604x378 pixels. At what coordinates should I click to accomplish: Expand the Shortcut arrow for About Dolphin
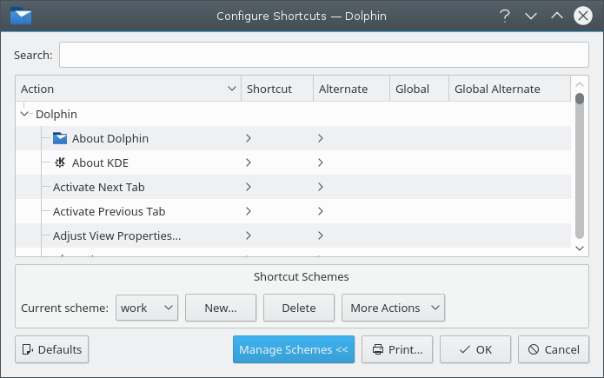[249, 138]
